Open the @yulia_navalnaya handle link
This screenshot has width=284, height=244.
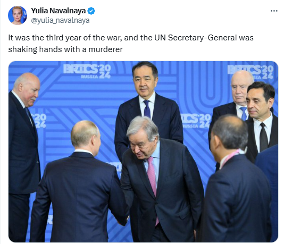tap(60, 20)
